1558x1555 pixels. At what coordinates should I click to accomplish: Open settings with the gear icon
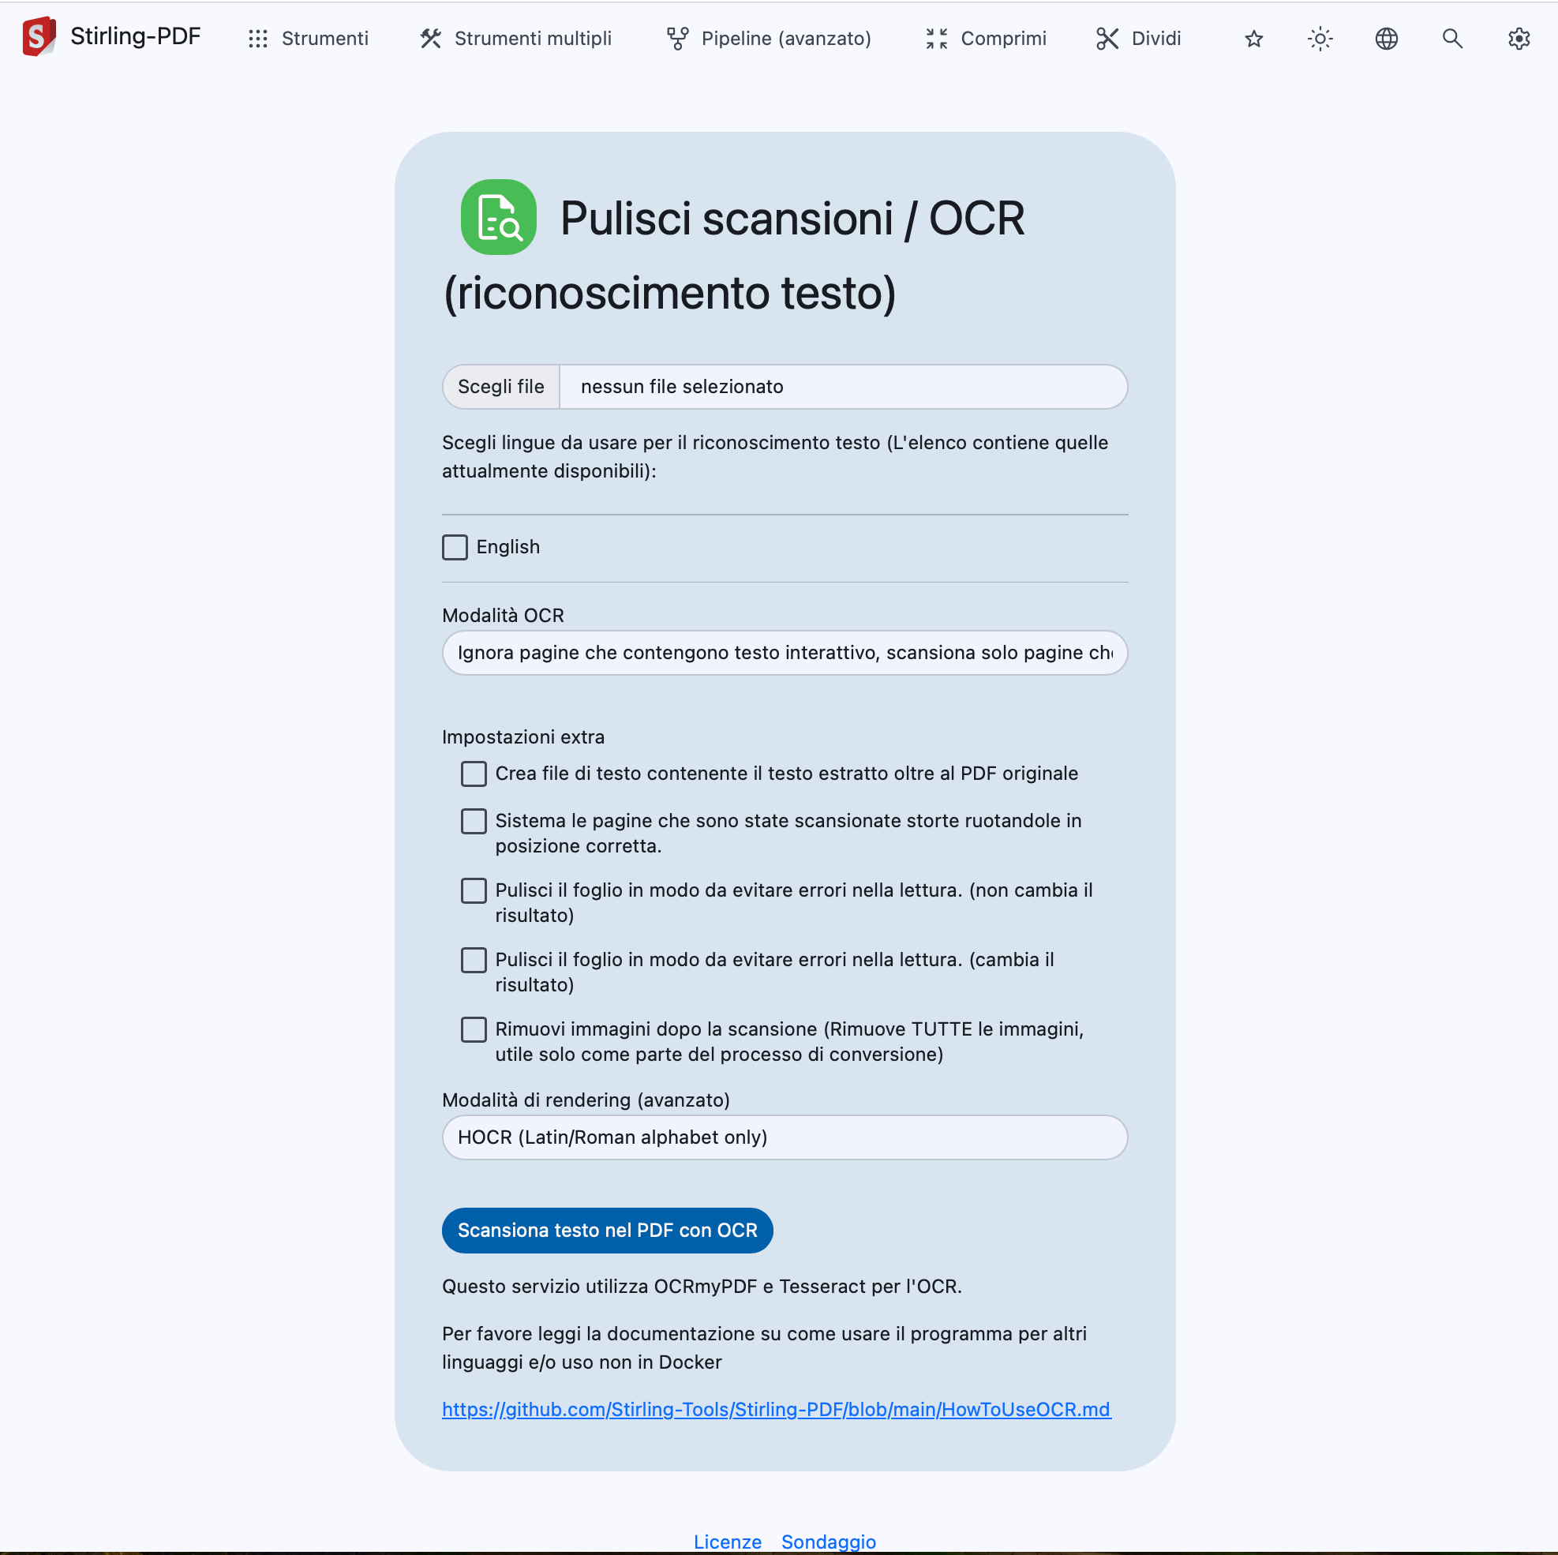pos(1519,39)
